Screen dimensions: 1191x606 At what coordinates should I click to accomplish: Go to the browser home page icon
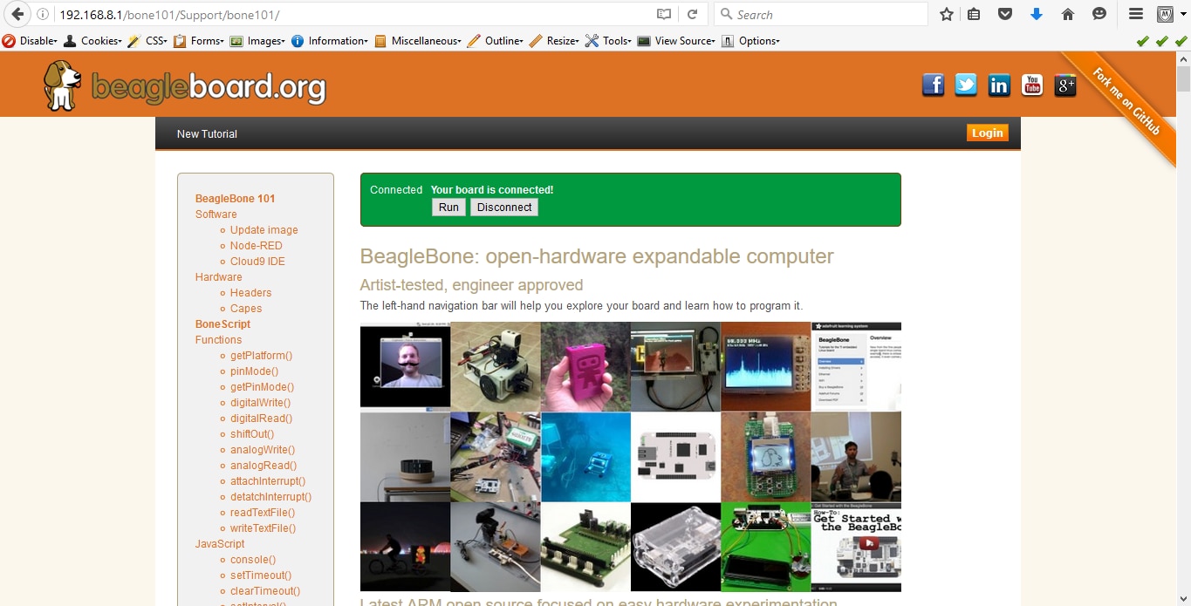coord(1067,15)
